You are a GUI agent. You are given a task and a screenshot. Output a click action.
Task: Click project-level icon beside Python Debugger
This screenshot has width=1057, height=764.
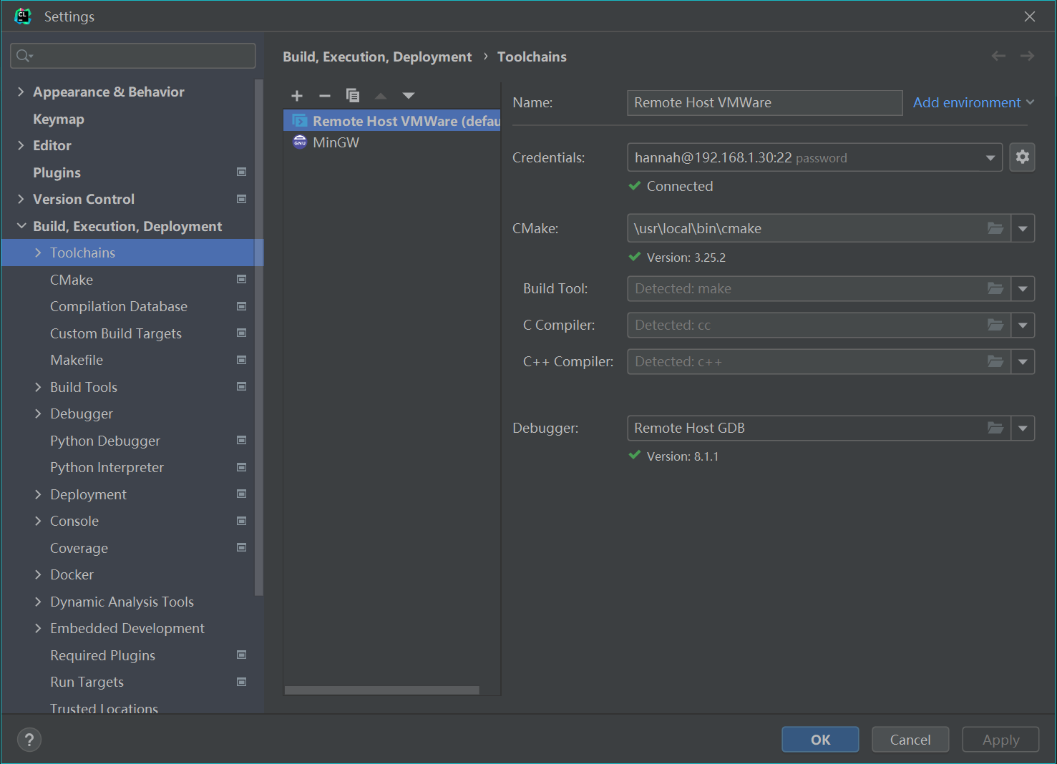tap(242, 440)
